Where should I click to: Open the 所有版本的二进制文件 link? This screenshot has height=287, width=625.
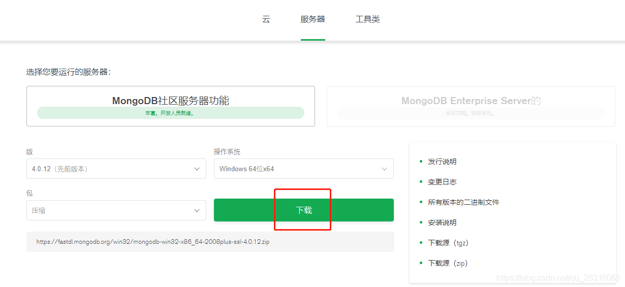pyautogui.click(x=463, y=202)
